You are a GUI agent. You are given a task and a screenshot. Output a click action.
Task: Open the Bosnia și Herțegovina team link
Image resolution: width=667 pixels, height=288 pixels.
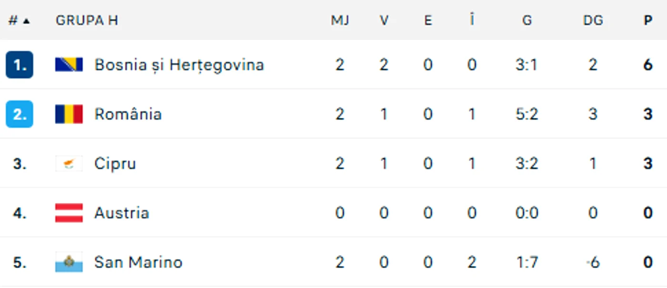click(x=179, y=65)
